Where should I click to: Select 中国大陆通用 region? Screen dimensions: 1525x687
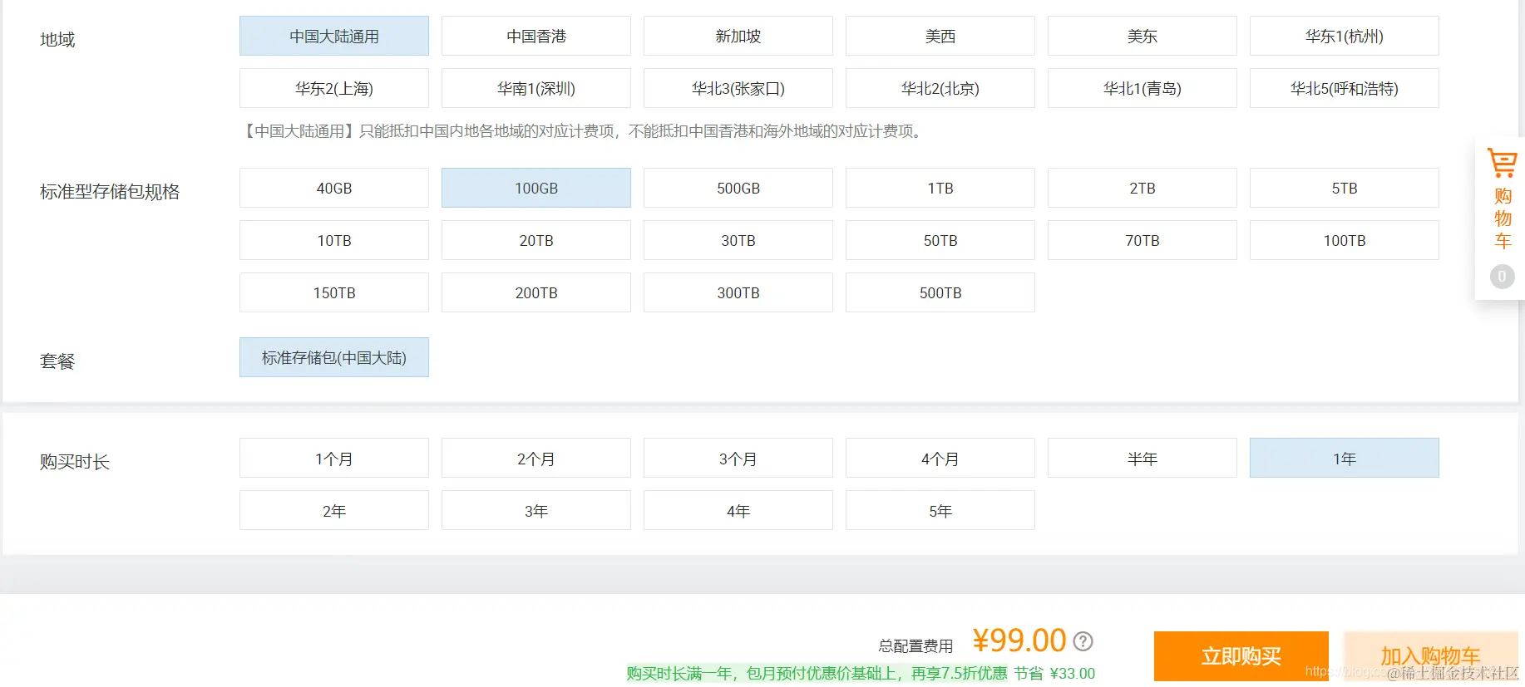point(334,36)
